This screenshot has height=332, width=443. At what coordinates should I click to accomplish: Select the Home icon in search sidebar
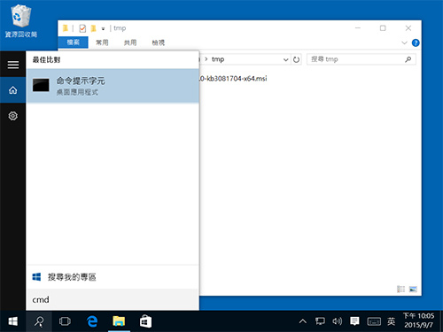click(12, 90)
